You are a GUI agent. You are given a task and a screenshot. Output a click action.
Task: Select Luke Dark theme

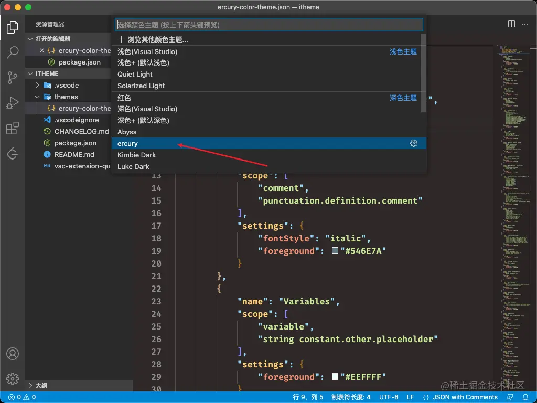[269, 166]
